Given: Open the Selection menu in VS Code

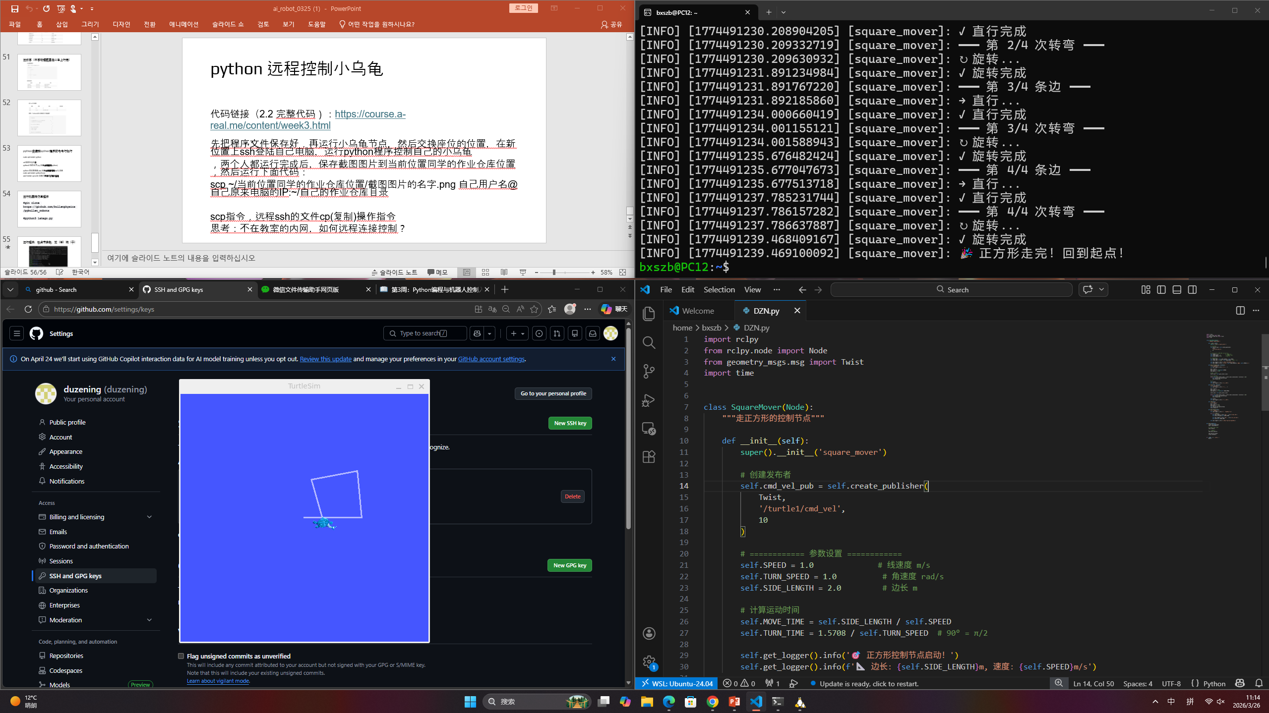Looking at the screenshot, I should pyautogui.click(x=719, y=289).
